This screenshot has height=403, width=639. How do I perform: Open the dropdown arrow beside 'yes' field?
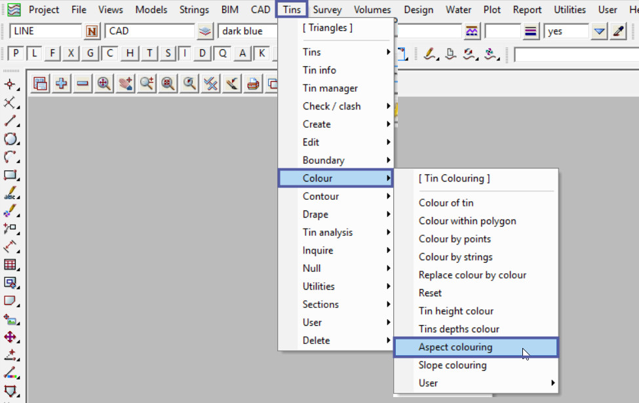pos(599,31)
